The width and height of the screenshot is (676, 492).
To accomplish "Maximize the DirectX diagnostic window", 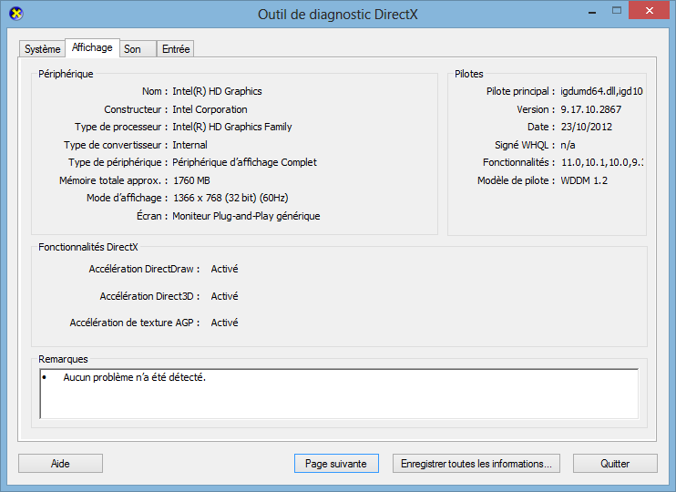I will [617, 11].
